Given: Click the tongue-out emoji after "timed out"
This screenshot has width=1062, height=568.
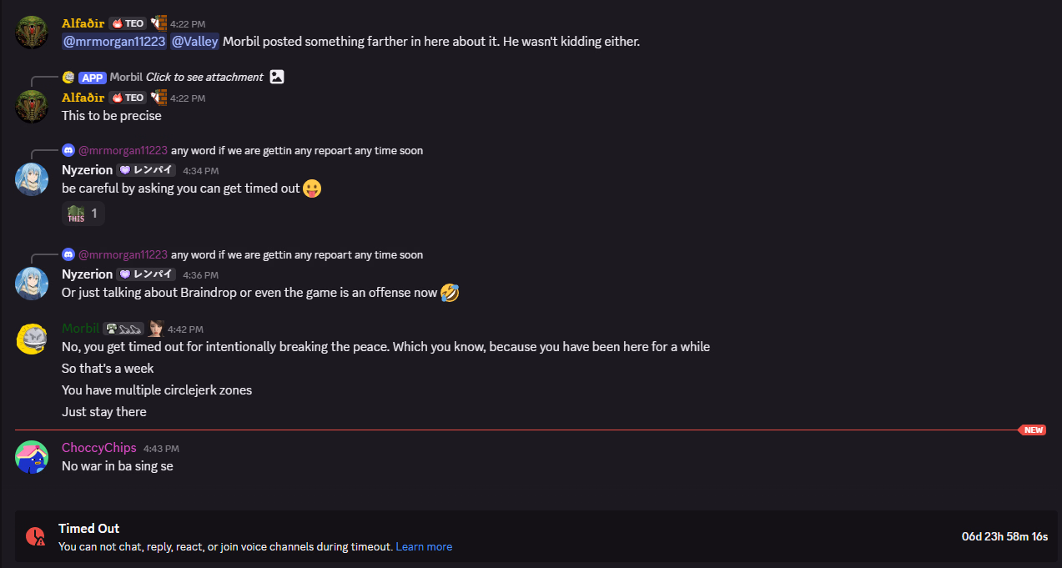Looking at the screenshot, I should (312, 188).
